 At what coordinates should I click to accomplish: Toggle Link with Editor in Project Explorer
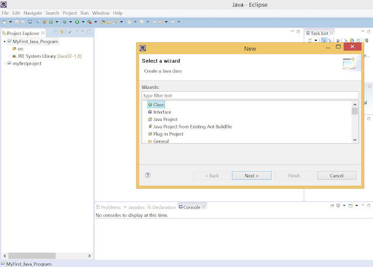click(62, 32)
